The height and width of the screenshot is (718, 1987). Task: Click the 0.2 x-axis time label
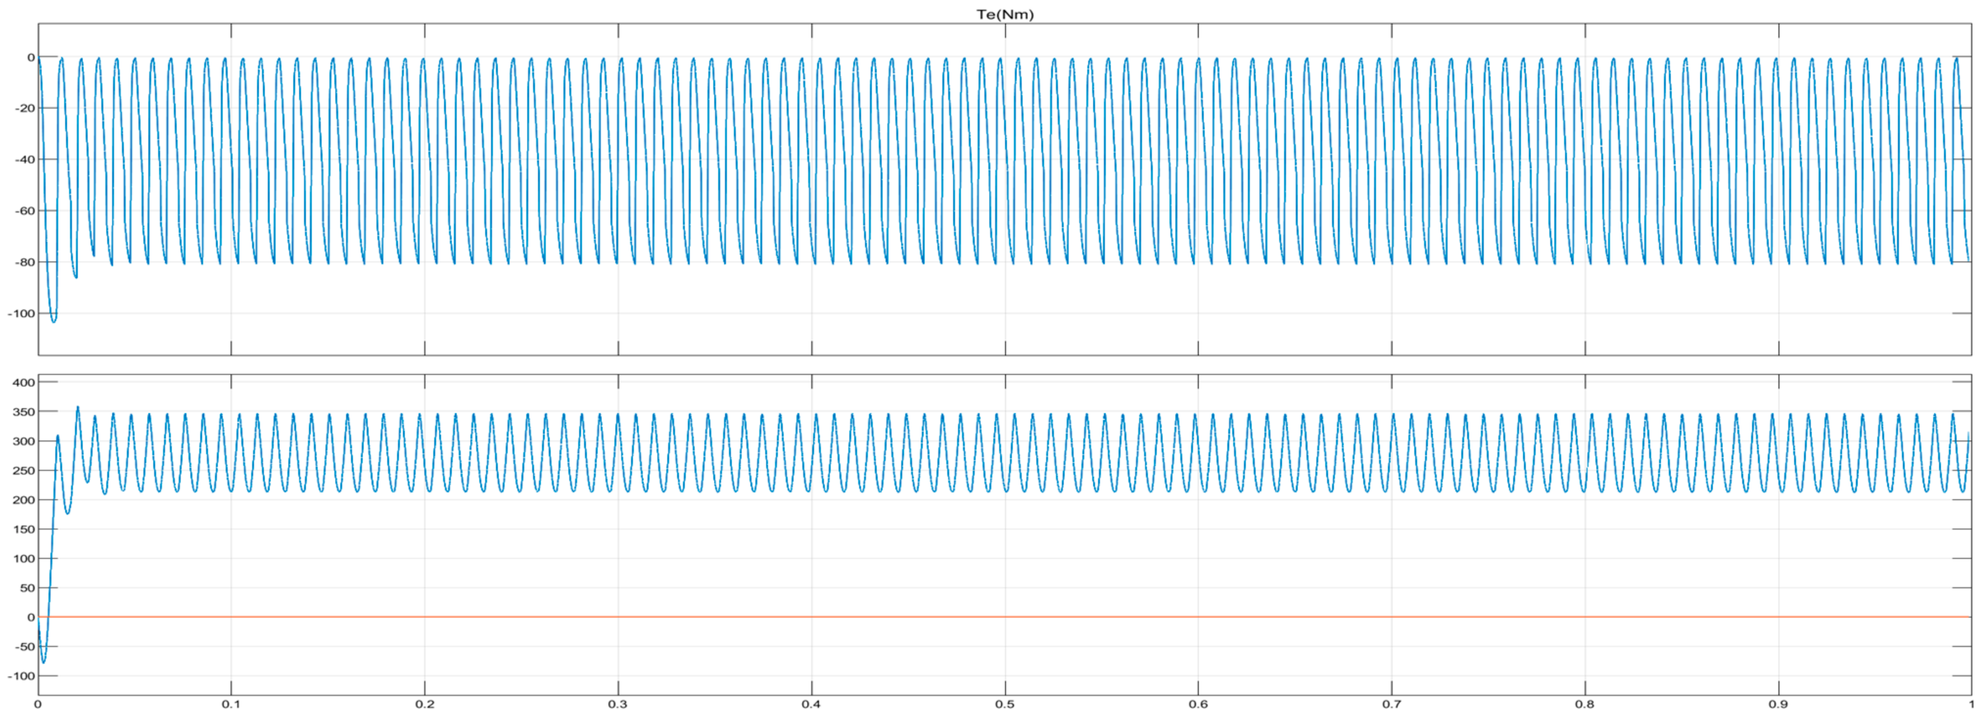click(x=424, y=704)
